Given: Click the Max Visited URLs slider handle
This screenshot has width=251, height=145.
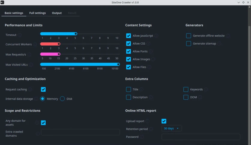Looking at the screenshot, I should 118,64.
